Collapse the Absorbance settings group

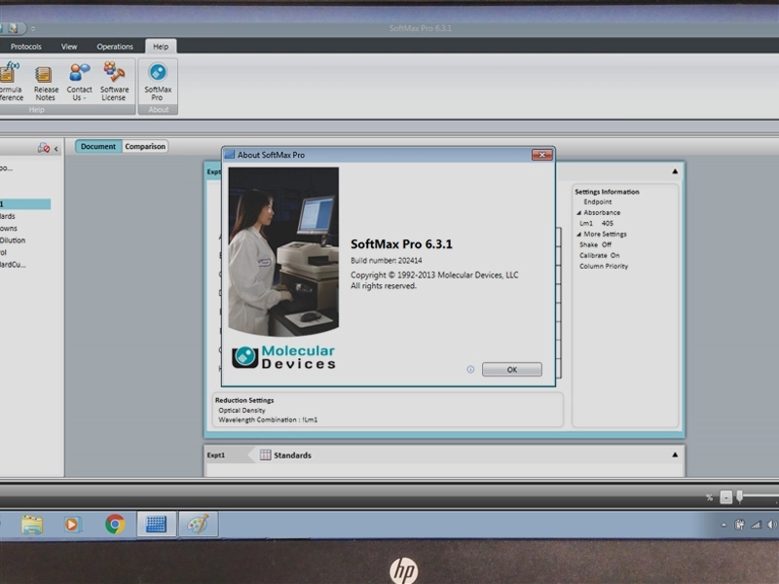[578, 213]
